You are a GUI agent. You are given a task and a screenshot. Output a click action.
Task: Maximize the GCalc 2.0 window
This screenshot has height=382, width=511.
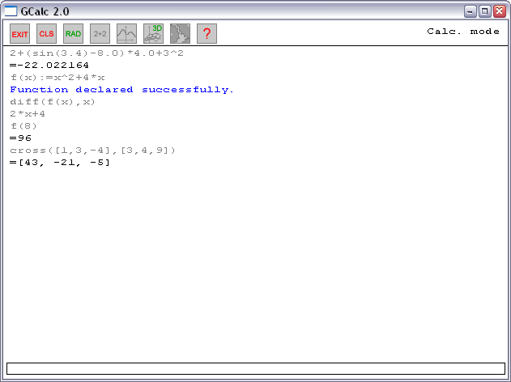[484, 11]
